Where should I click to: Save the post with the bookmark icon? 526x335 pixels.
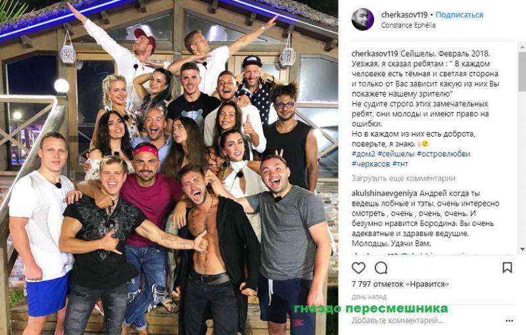point(507,267)
